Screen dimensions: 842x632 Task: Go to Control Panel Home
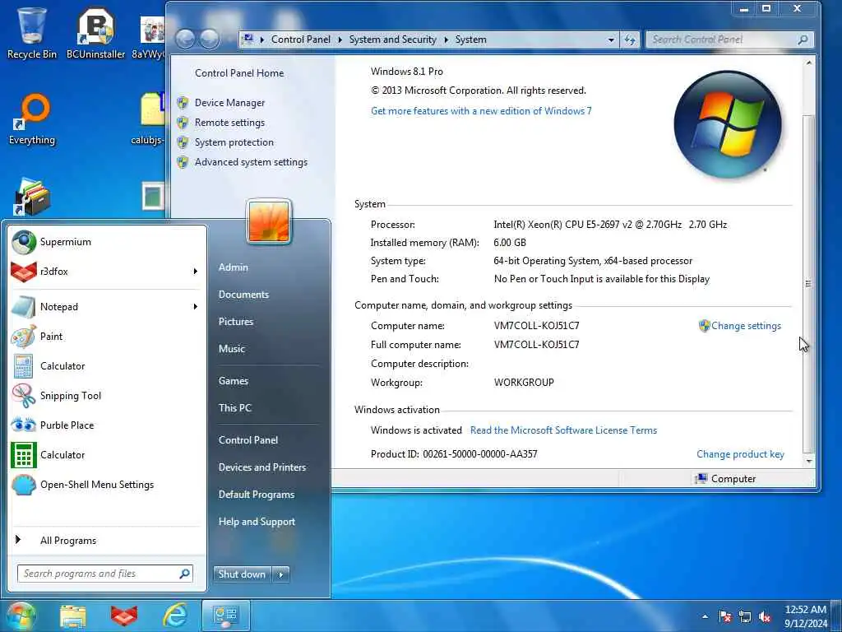point(239,73)
